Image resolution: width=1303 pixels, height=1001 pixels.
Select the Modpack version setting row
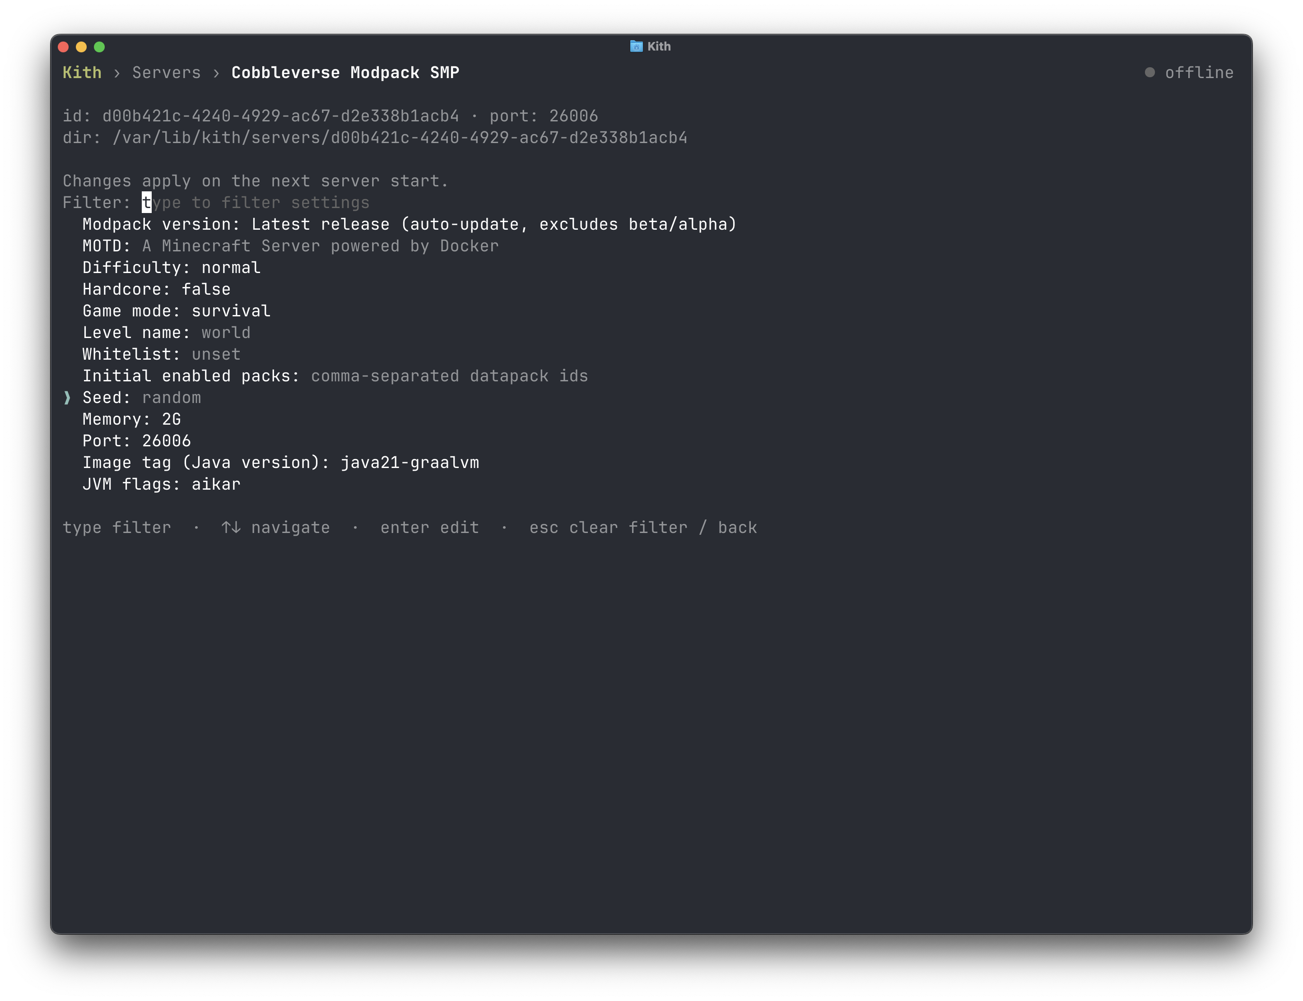(410, 225)
